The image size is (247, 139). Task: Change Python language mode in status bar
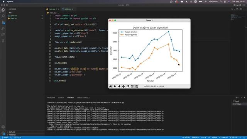tap(214, 137)
